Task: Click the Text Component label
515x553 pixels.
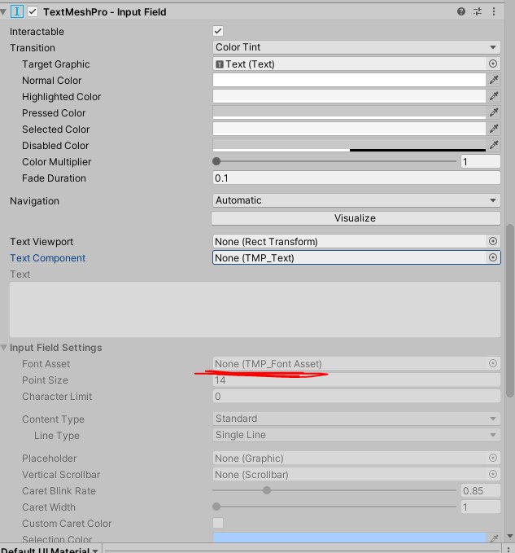Action: coord(47,258)
